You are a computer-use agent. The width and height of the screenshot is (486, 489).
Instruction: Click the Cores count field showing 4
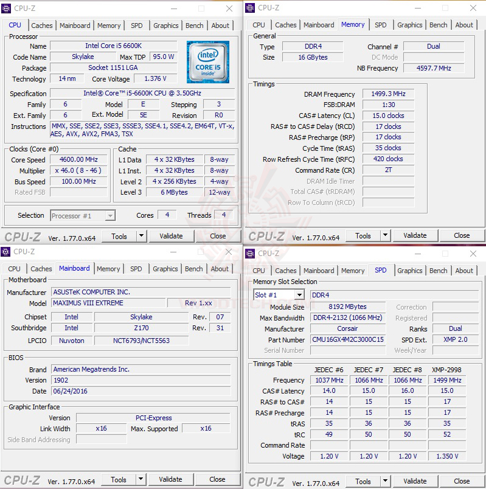tap(167, 215)
